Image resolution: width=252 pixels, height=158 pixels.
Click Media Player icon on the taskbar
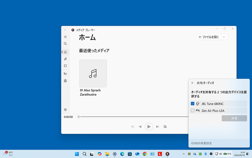tap(167, 154)
